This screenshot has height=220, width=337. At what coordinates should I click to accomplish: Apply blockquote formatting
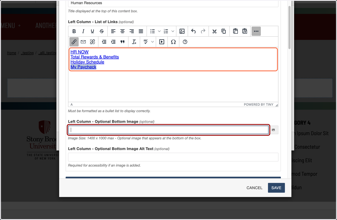(x=122, y=42)
